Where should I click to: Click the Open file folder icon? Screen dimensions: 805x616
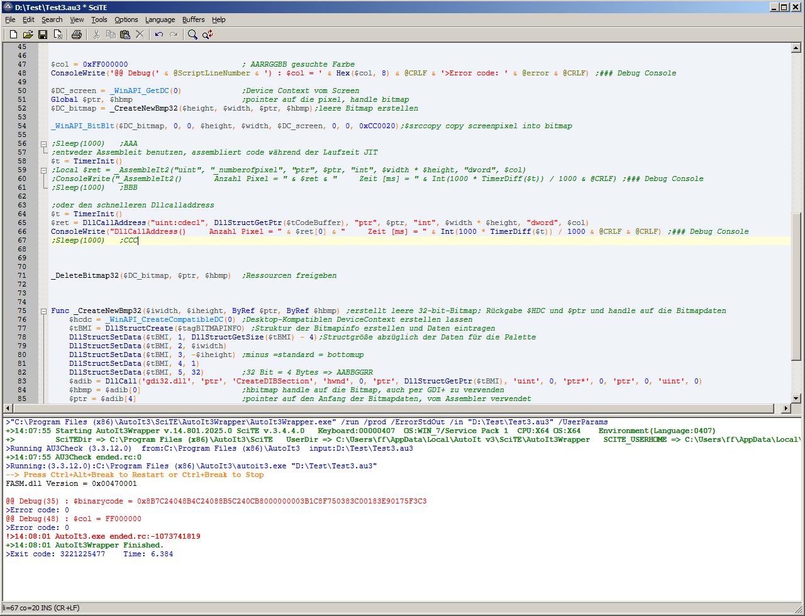pyautogui.click(x=28, y=35)
